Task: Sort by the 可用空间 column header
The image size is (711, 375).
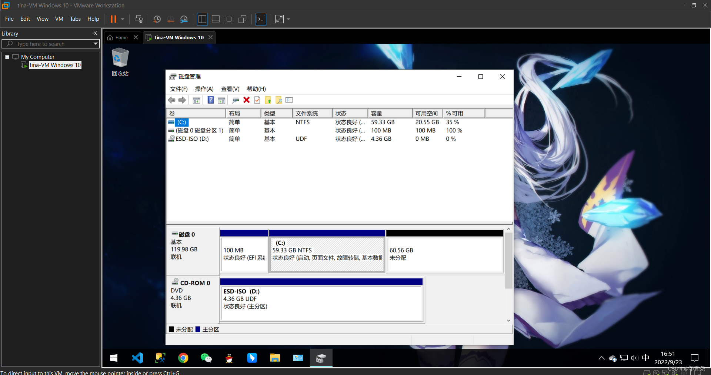Action: coord(428,113)
